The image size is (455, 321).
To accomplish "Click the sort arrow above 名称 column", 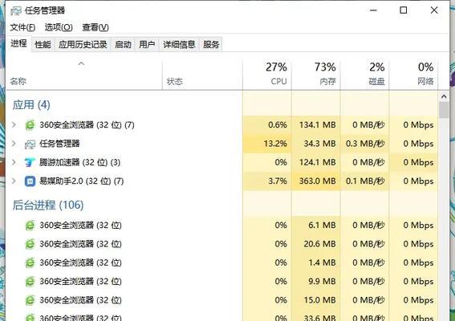I will (x=82, y=63).
